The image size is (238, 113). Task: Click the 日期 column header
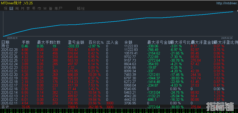point(5,42)
